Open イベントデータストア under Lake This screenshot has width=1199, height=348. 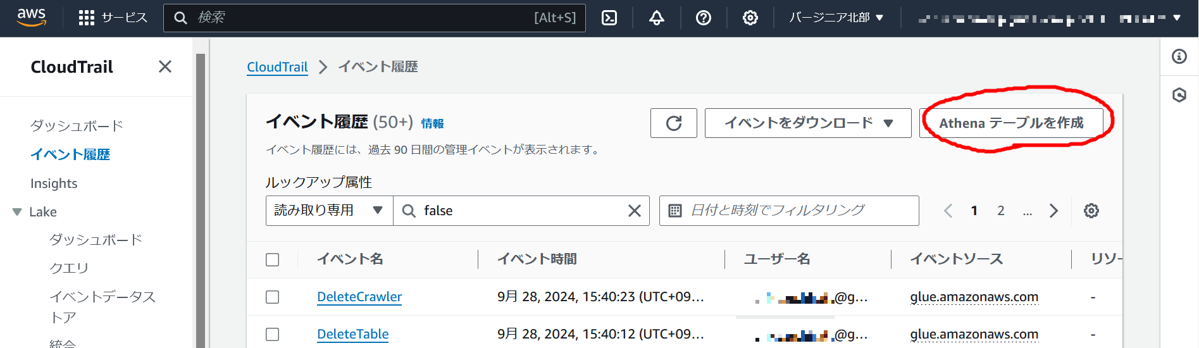pyautogui.click(x=103, y=307)
